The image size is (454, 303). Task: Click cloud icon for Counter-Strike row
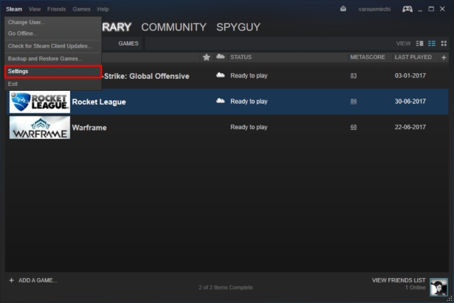point(221,75)
